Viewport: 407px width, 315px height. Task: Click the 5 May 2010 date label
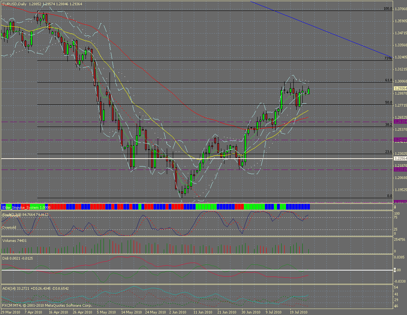point(106,312)
